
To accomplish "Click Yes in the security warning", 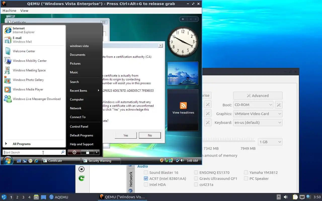I will [126, 135].
